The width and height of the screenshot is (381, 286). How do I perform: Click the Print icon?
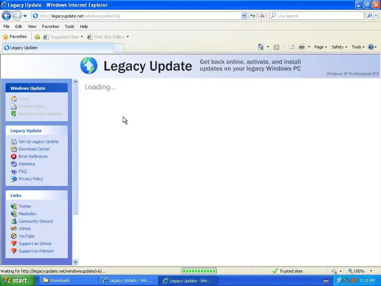[x=302, y=47]
